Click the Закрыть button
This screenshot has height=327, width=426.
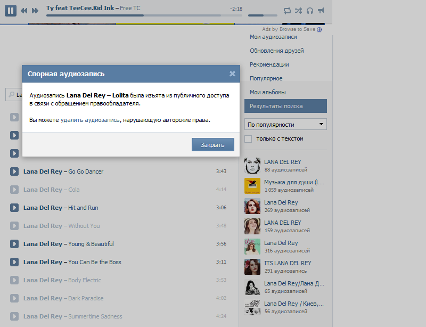(x=212, y=145)
